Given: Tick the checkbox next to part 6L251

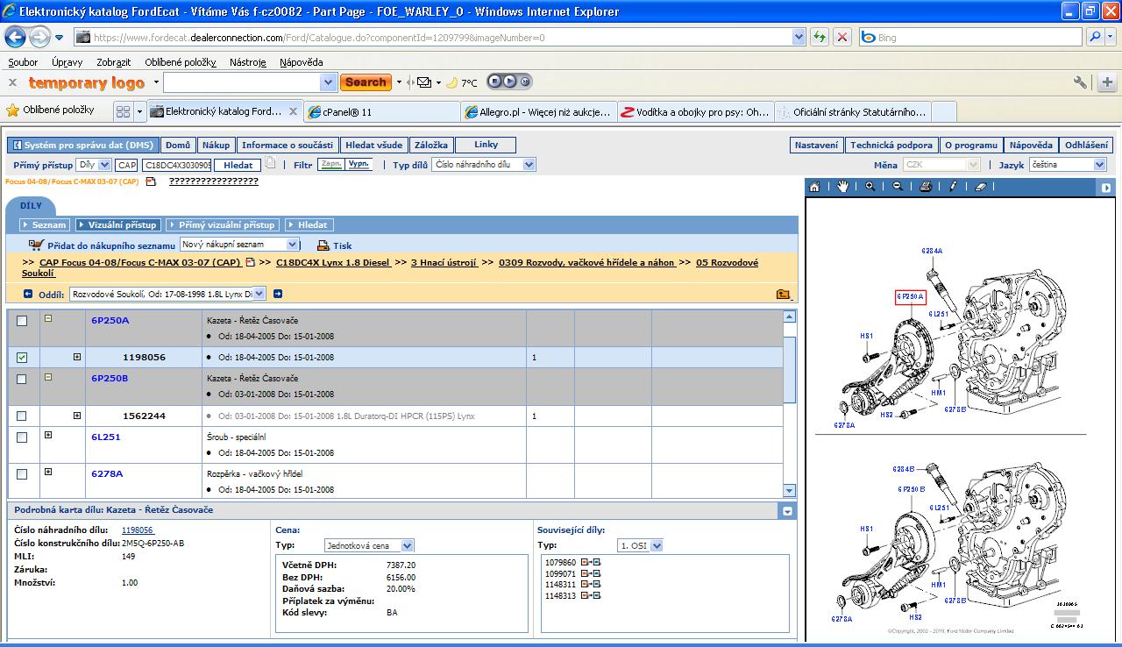Looking at the screenshot, I should point(22,437).
